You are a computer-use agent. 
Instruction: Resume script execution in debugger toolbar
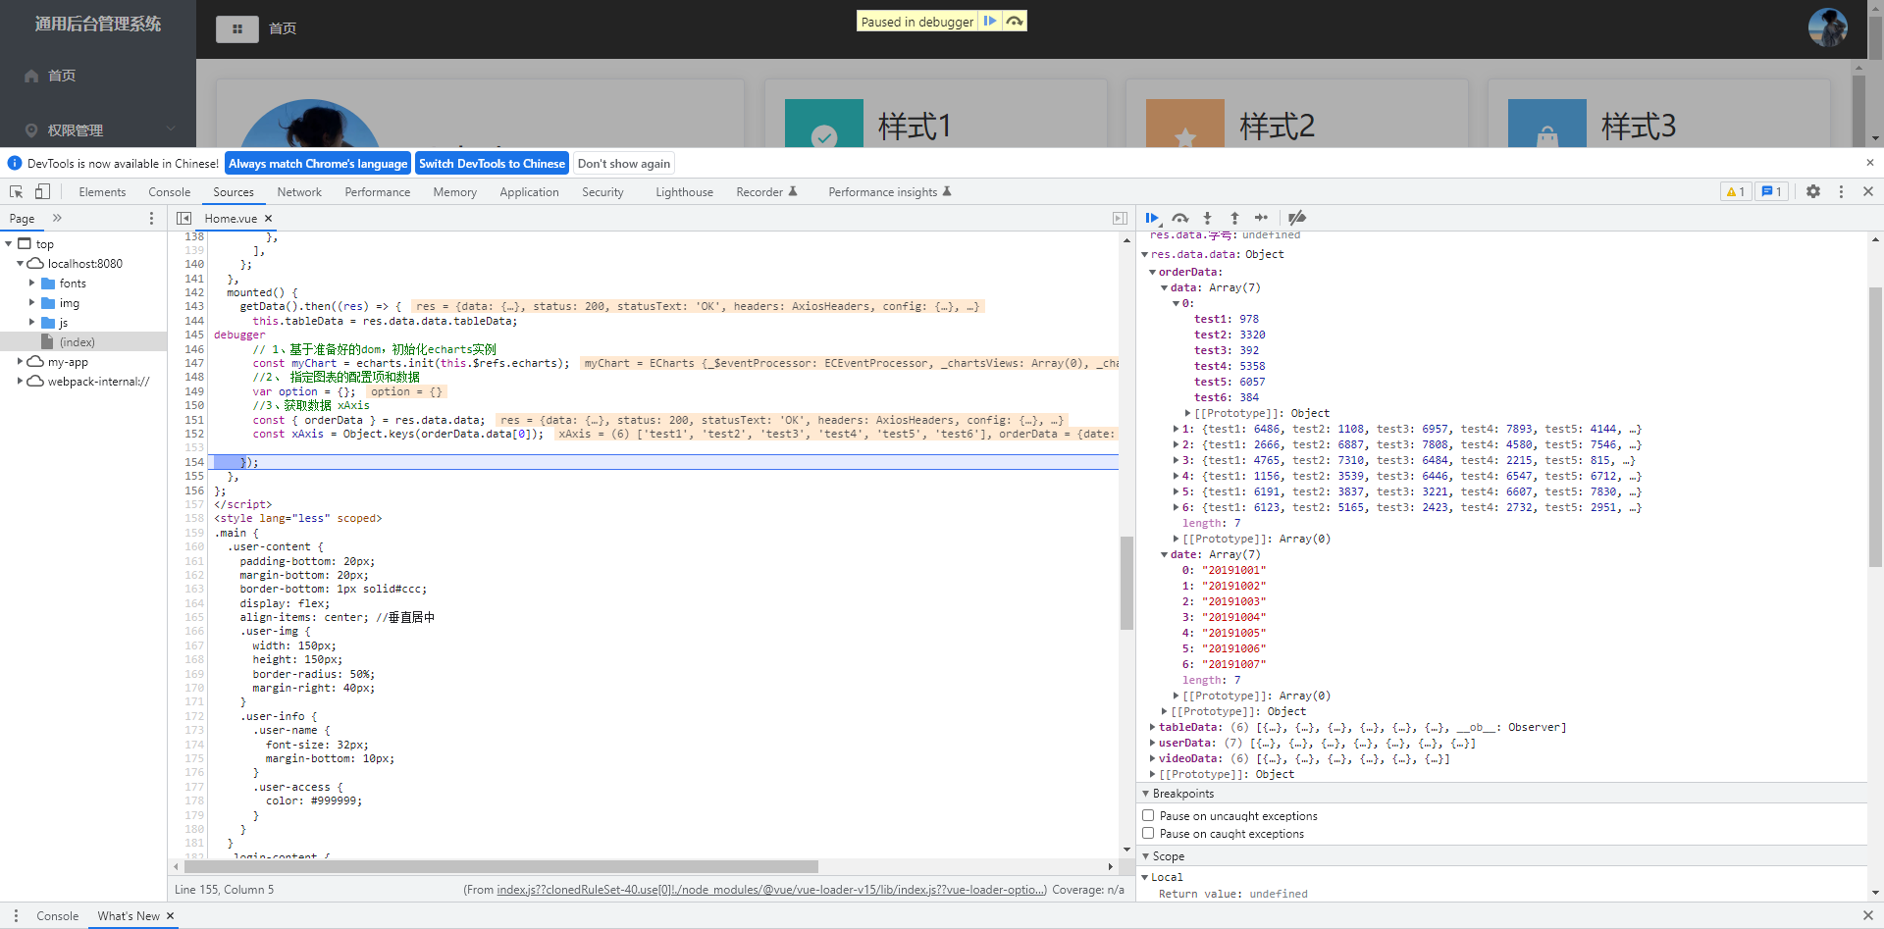pyautogui.click(x=1152, y=218)
